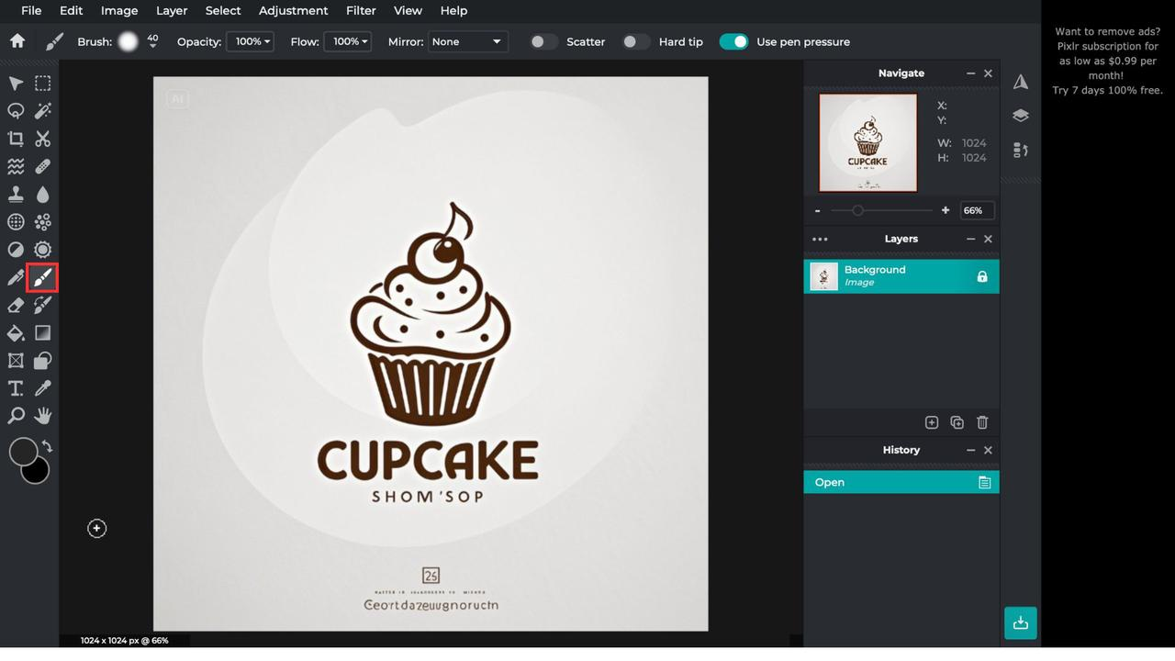Activate the magnifier Zoom tool
The image size is (1175, 661).
(x=16, y=416)
